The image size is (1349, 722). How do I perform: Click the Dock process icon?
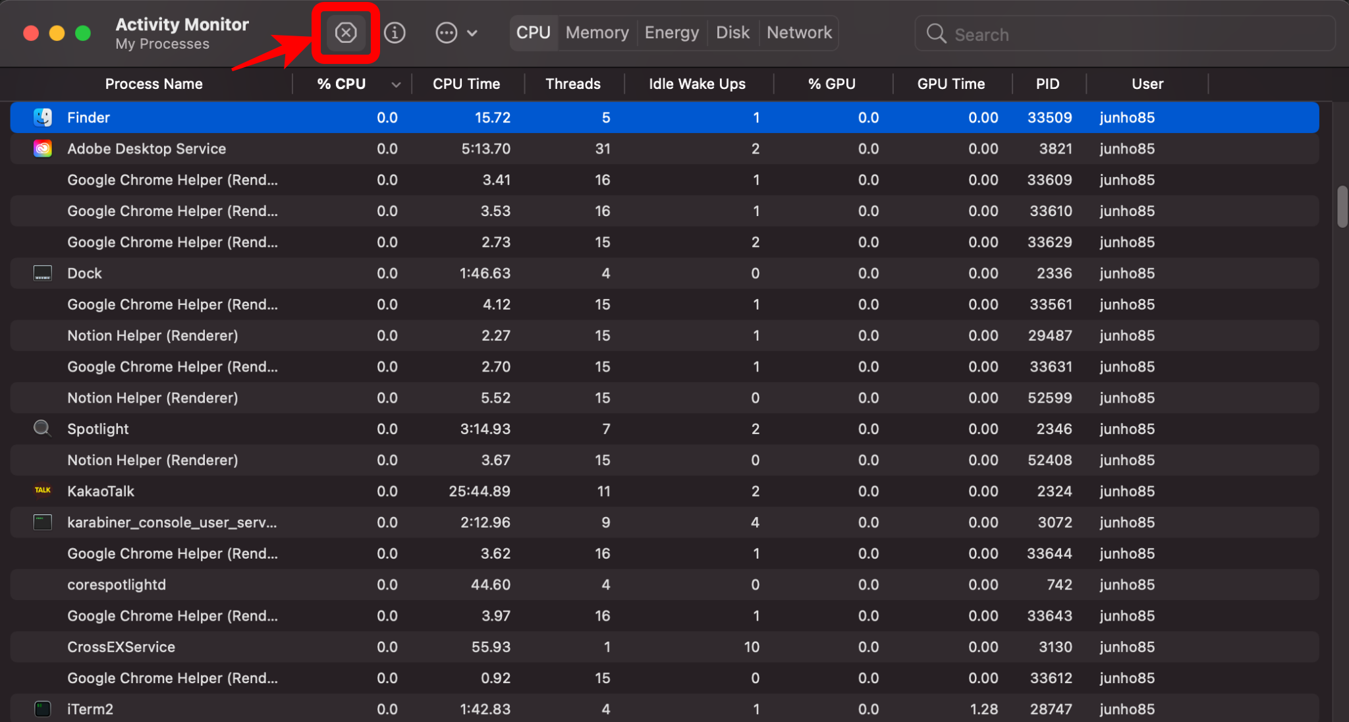[43, 273]
